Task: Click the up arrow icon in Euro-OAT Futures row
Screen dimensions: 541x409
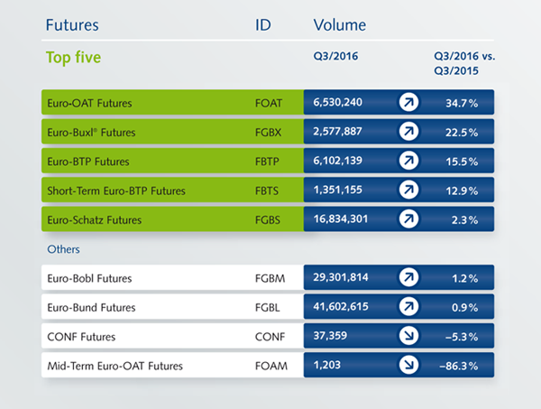Action: [410, 102]
